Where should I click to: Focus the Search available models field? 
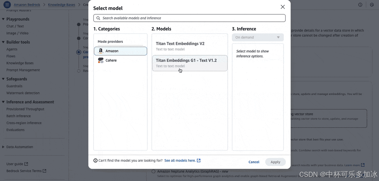click(x=189, y=18)
